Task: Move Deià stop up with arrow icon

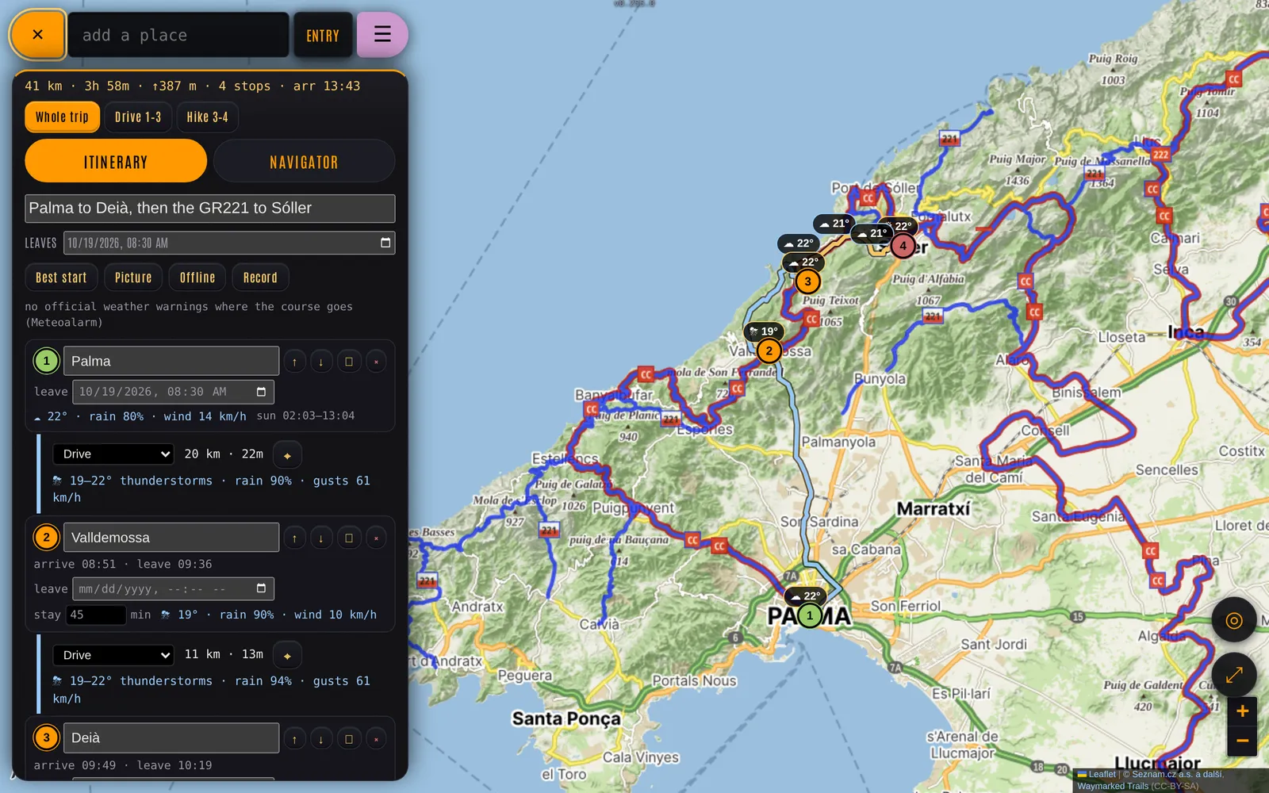Action: click(x=294, y=739)
